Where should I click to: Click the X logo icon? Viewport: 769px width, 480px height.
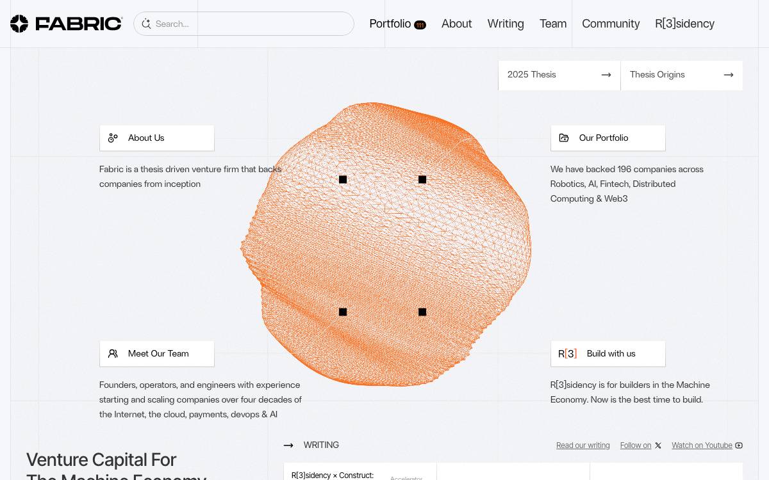pos(658,445)
